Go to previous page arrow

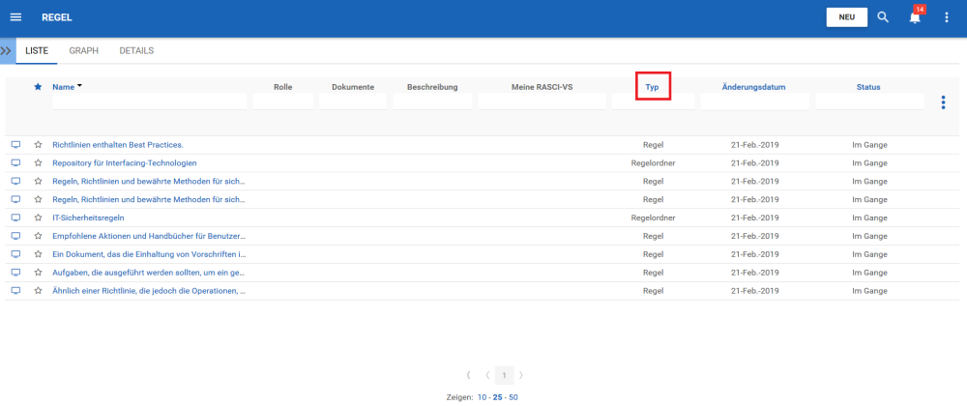click(x=487, y=374)
